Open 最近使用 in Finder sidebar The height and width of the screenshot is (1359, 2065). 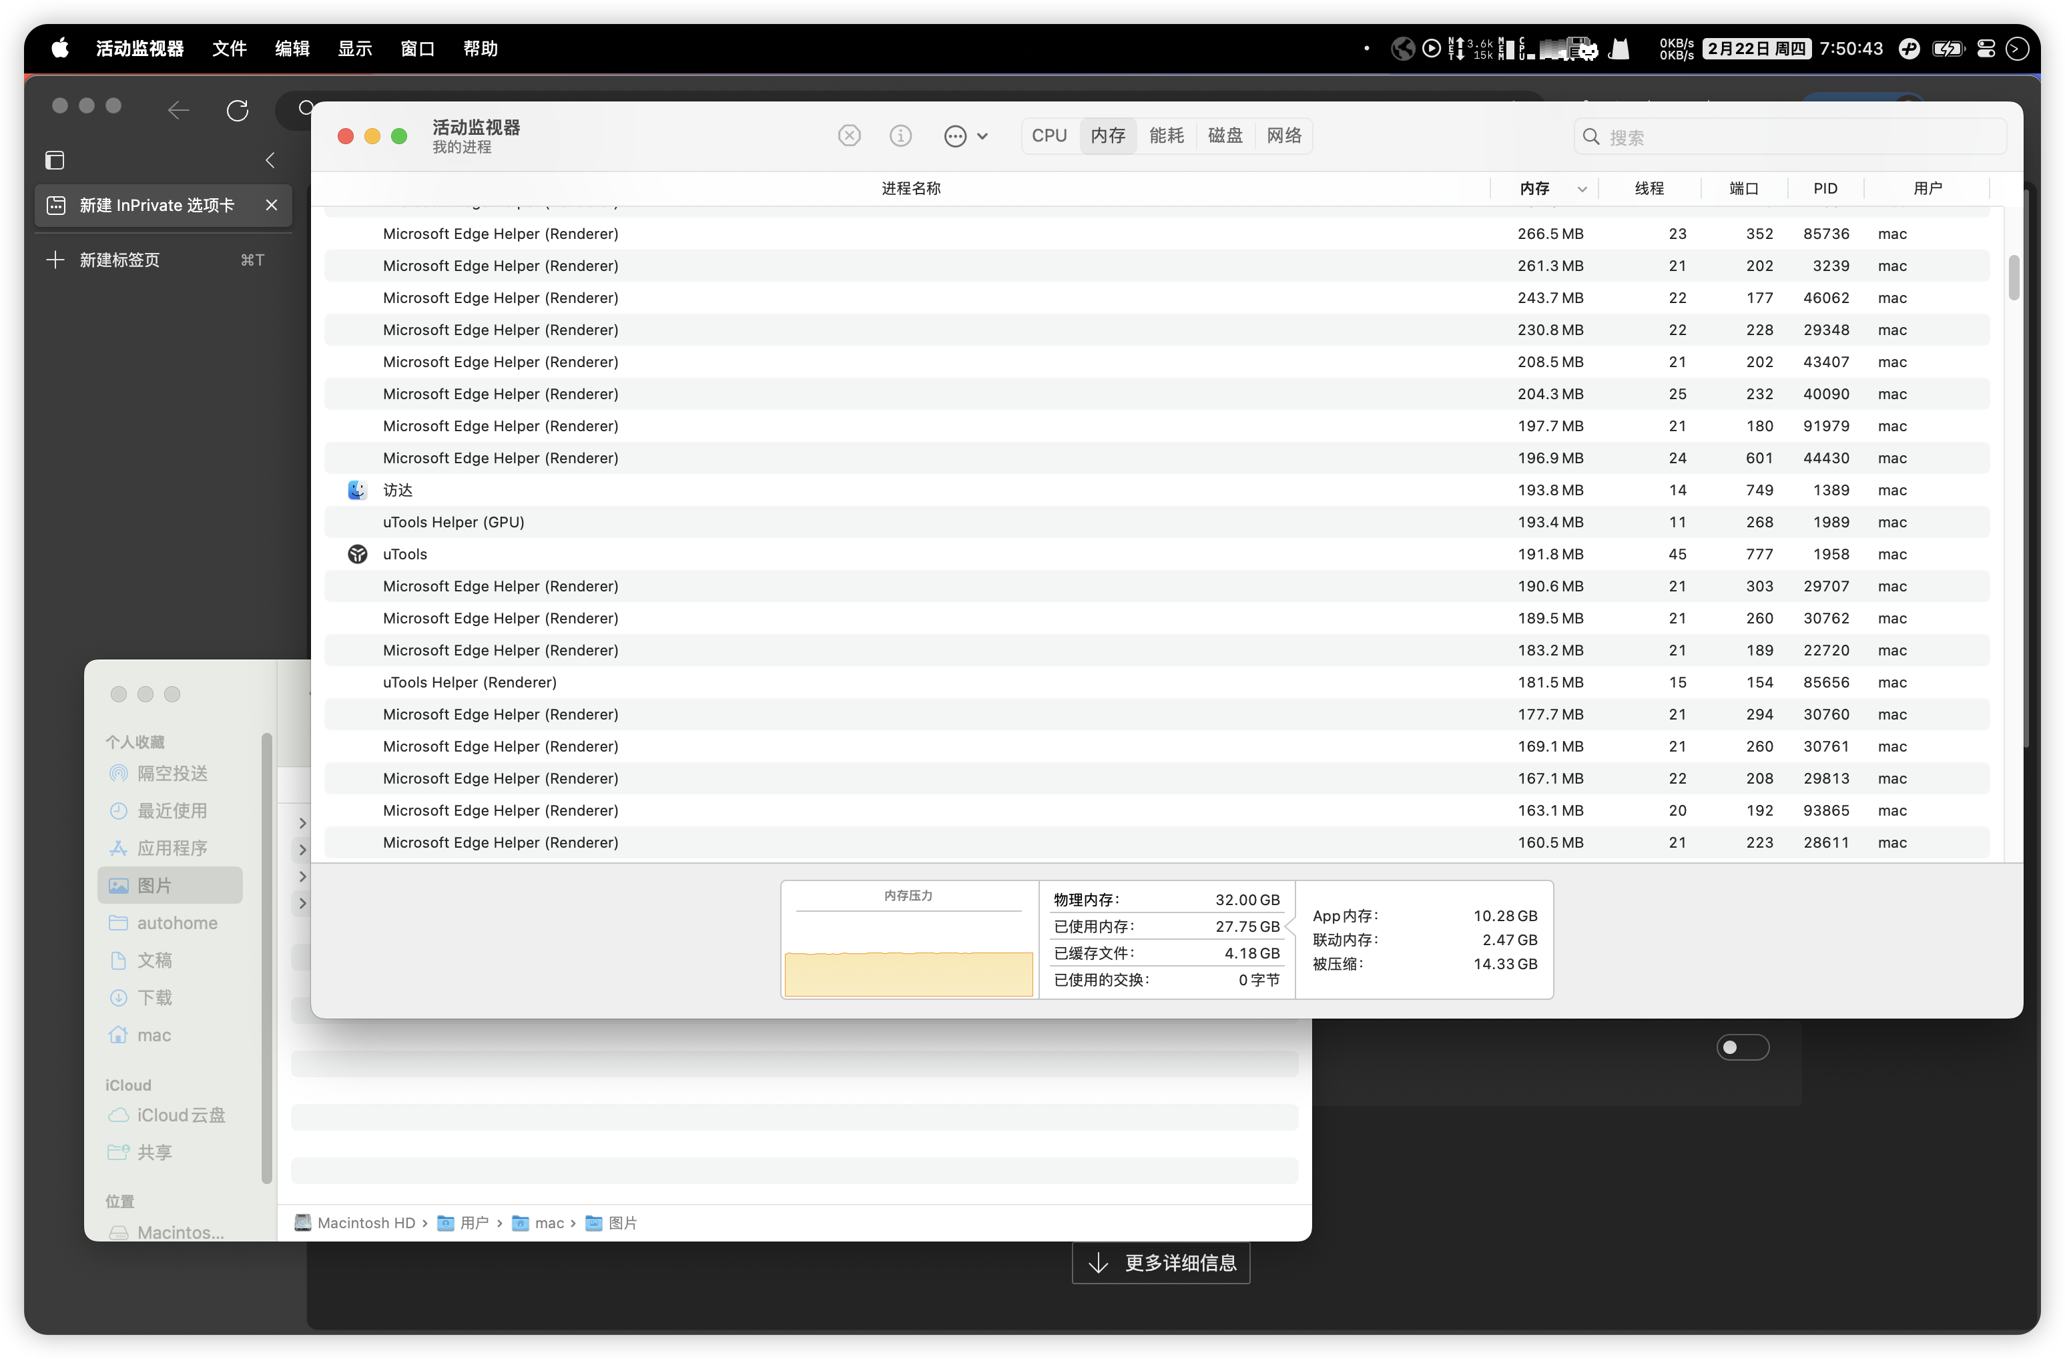point(171,810)
